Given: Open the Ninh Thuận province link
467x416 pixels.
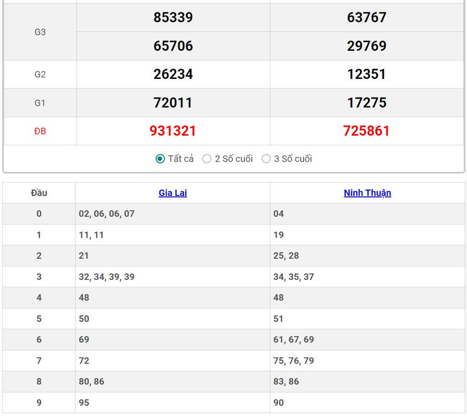Looking at the screenshot, I should click(x=367, y=193).
